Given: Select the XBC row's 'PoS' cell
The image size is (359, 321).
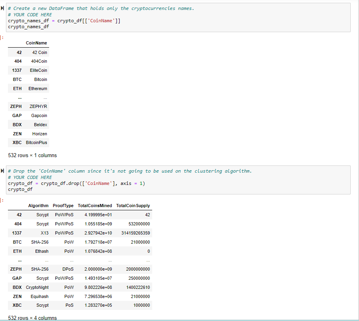Looking at the screenshot, I should pos(70,305).
